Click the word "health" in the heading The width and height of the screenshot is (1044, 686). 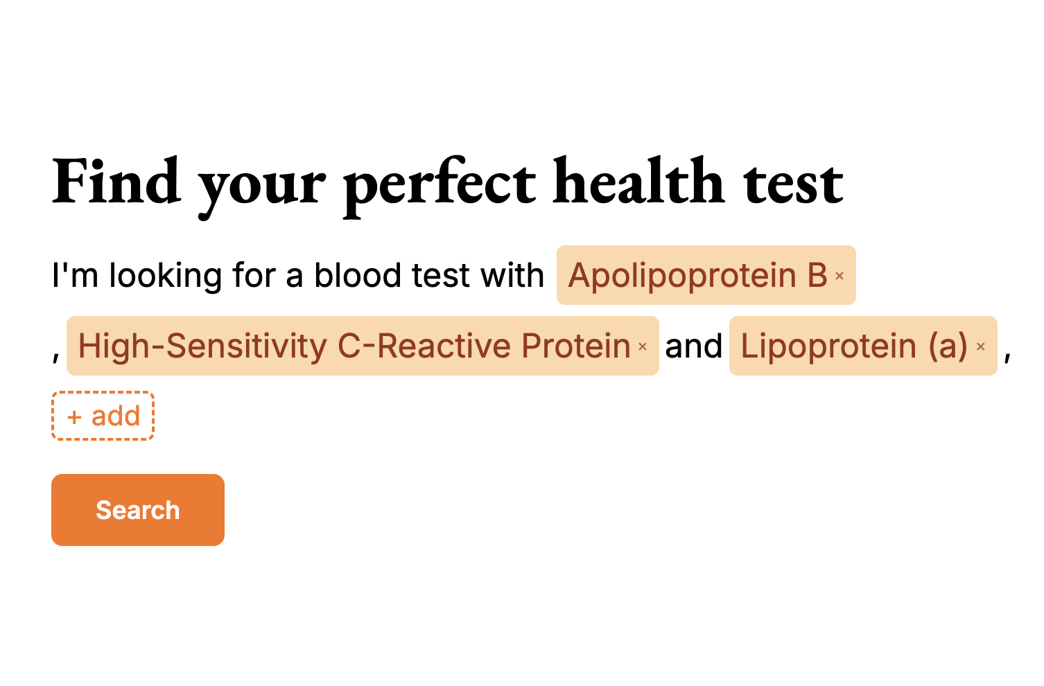pyautogui.click(x=638, y=182)
